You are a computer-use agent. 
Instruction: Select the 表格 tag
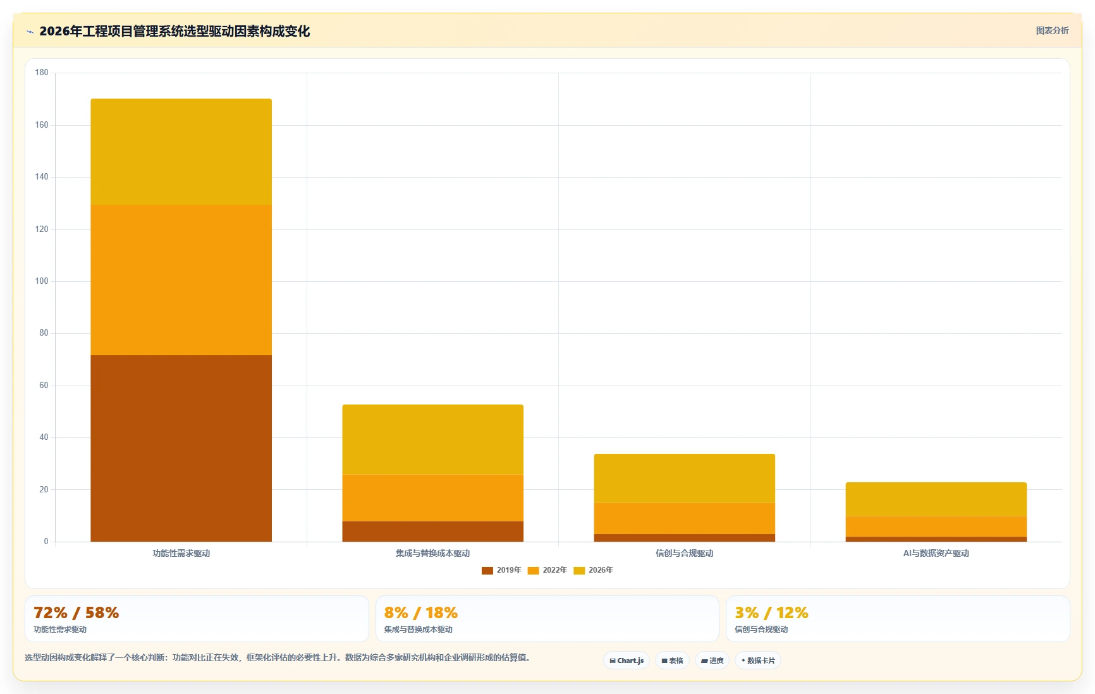coord(672,661)
